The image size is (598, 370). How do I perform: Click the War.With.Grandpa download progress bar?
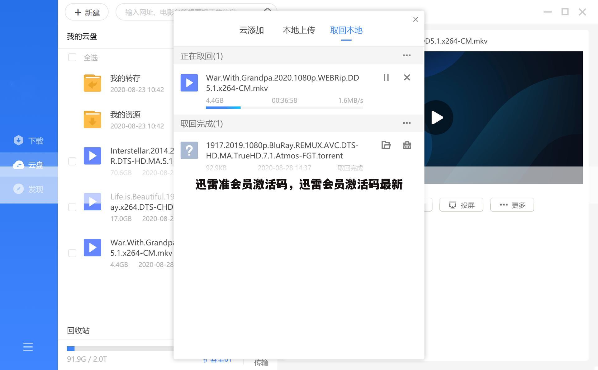tap(284, 108)
